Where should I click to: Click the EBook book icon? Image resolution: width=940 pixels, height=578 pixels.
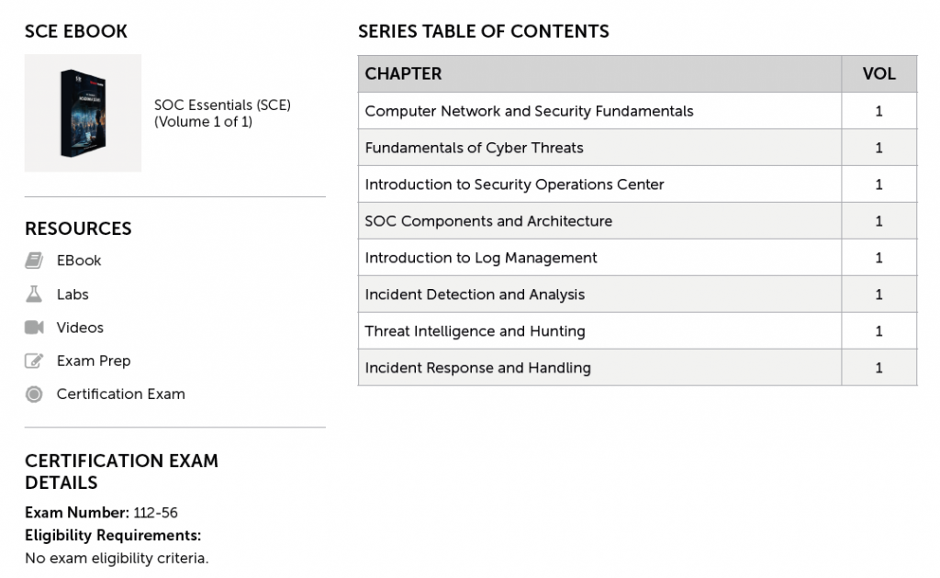pos(34,261)
